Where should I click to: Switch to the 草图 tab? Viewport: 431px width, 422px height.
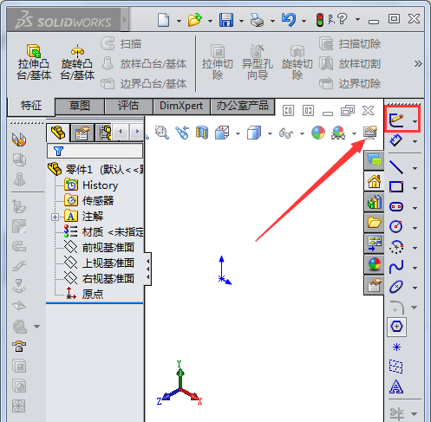[80, 106]
